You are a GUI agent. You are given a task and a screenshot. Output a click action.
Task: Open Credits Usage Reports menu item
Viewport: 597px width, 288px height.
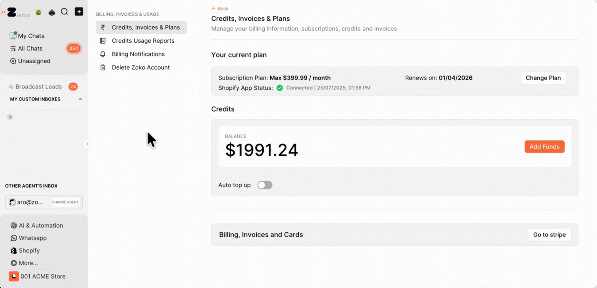click(143, 41)
